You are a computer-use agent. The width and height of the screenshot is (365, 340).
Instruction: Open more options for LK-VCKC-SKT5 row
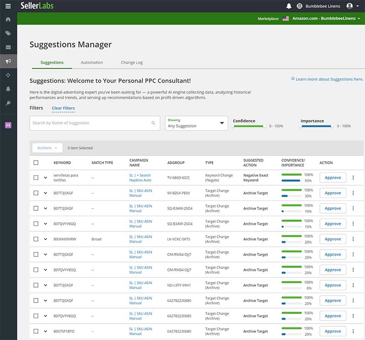click(353, 239)
